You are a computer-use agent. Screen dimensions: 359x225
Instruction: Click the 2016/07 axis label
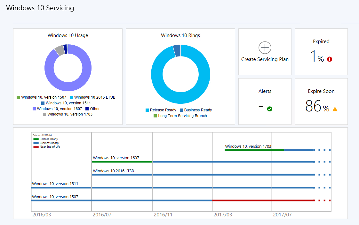click(x=102, y=215)
